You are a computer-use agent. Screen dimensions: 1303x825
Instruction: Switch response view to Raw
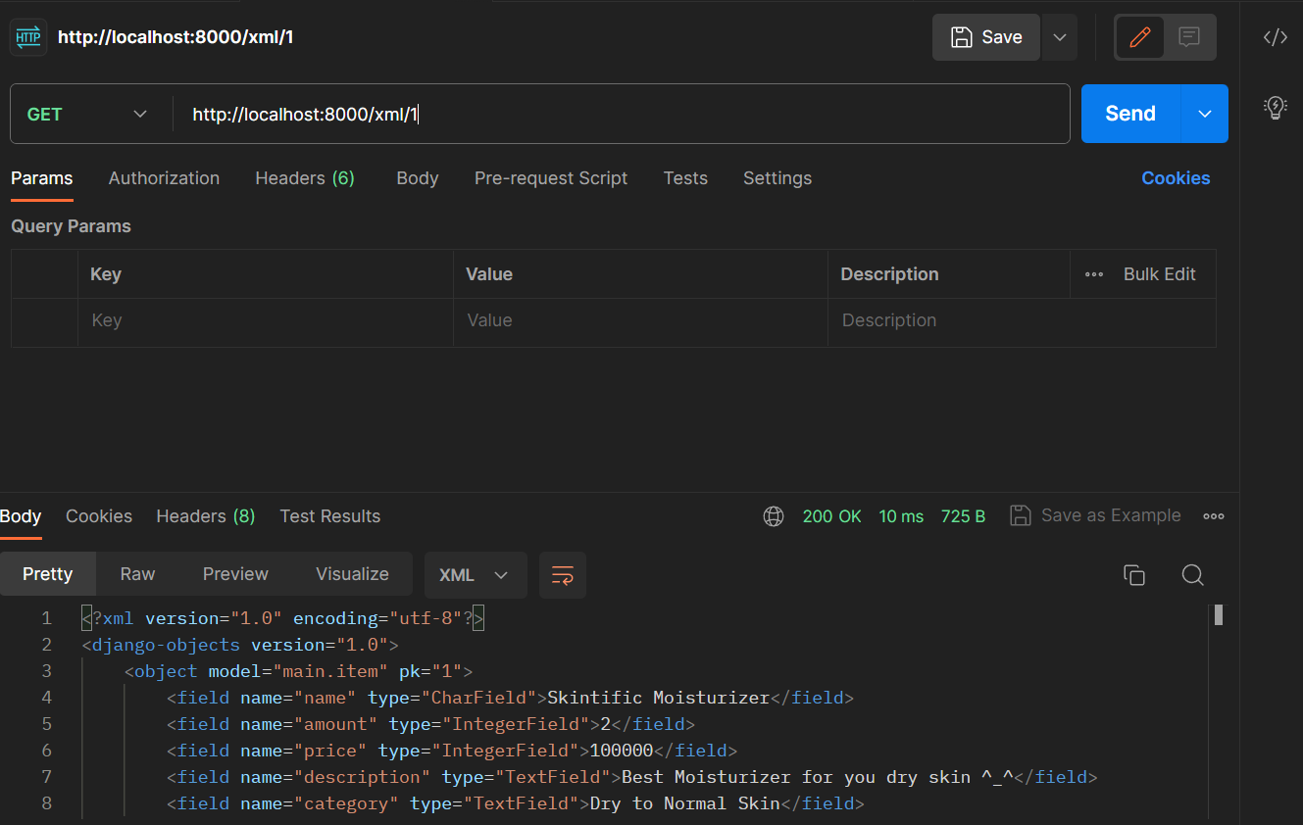pyautogui.click(x=136, y=574)
